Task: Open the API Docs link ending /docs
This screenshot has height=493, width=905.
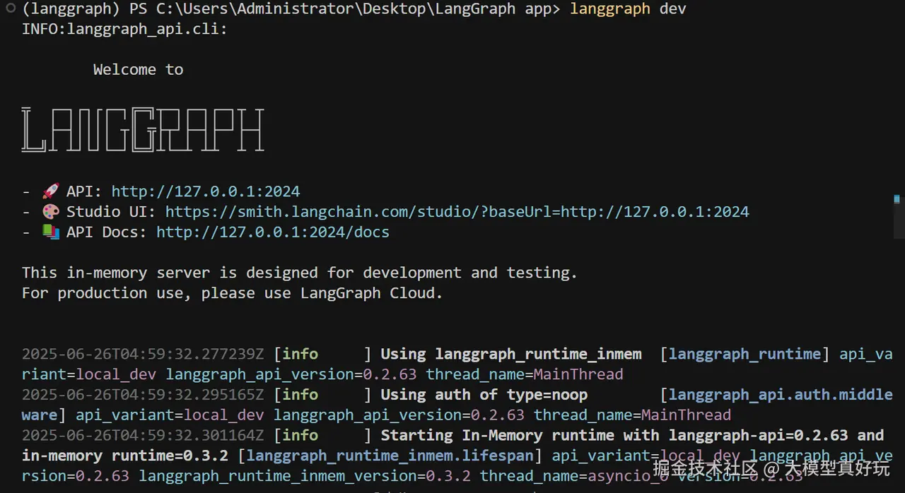Action: pos(273,232)
